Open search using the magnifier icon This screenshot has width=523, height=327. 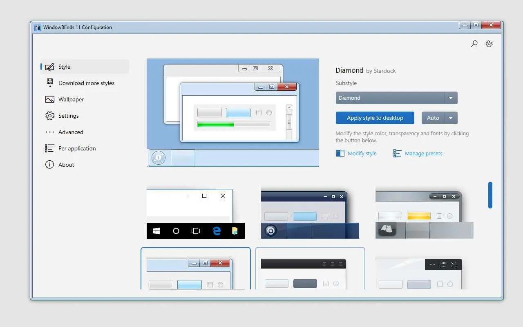tap(474, 43)
